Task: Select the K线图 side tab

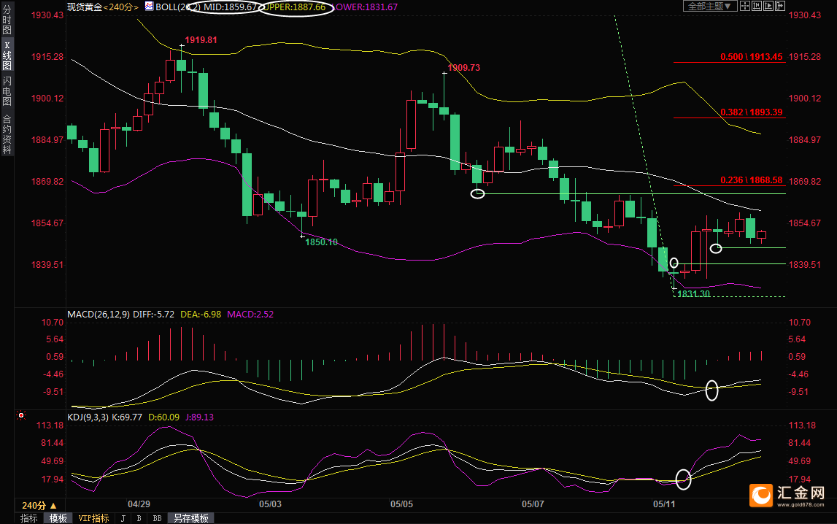Action: click(7, 55)
